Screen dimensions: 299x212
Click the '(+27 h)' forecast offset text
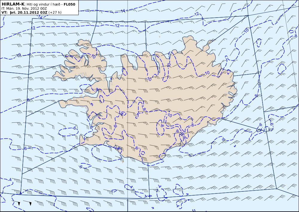click(55, 13)
